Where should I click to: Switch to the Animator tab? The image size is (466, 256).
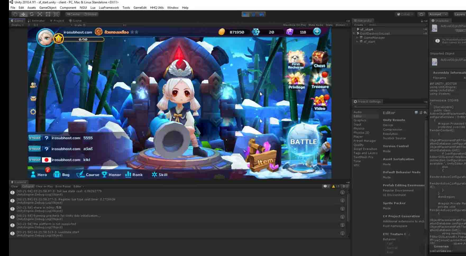(x=36, y=21)
